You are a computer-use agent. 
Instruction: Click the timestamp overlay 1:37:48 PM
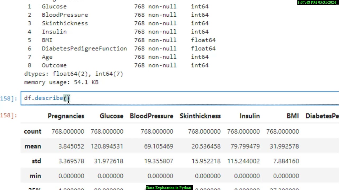(x=318, y=2)
